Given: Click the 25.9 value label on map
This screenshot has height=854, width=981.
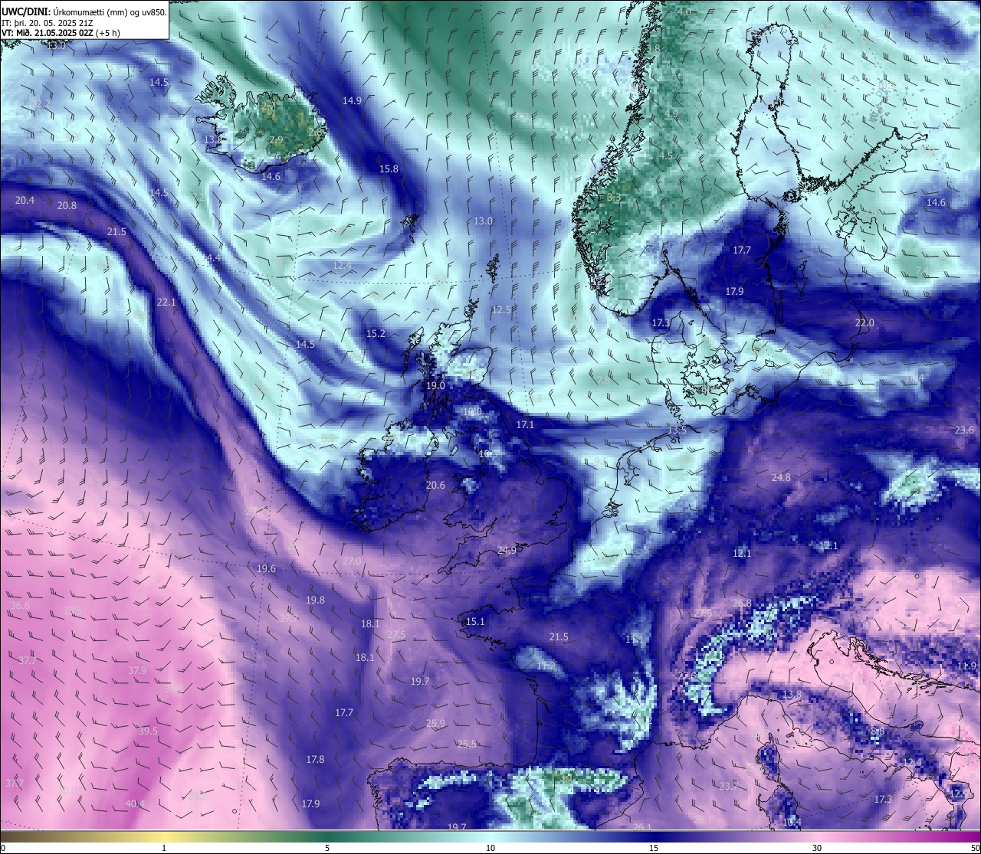Looking at the screenshot, I should pyautogui.click(x=435, y=723).
